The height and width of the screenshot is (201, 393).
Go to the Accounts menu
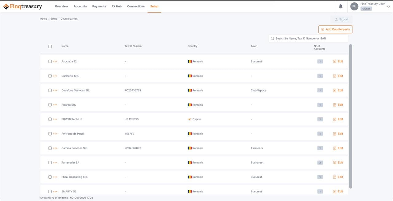(x=80, y=6)
